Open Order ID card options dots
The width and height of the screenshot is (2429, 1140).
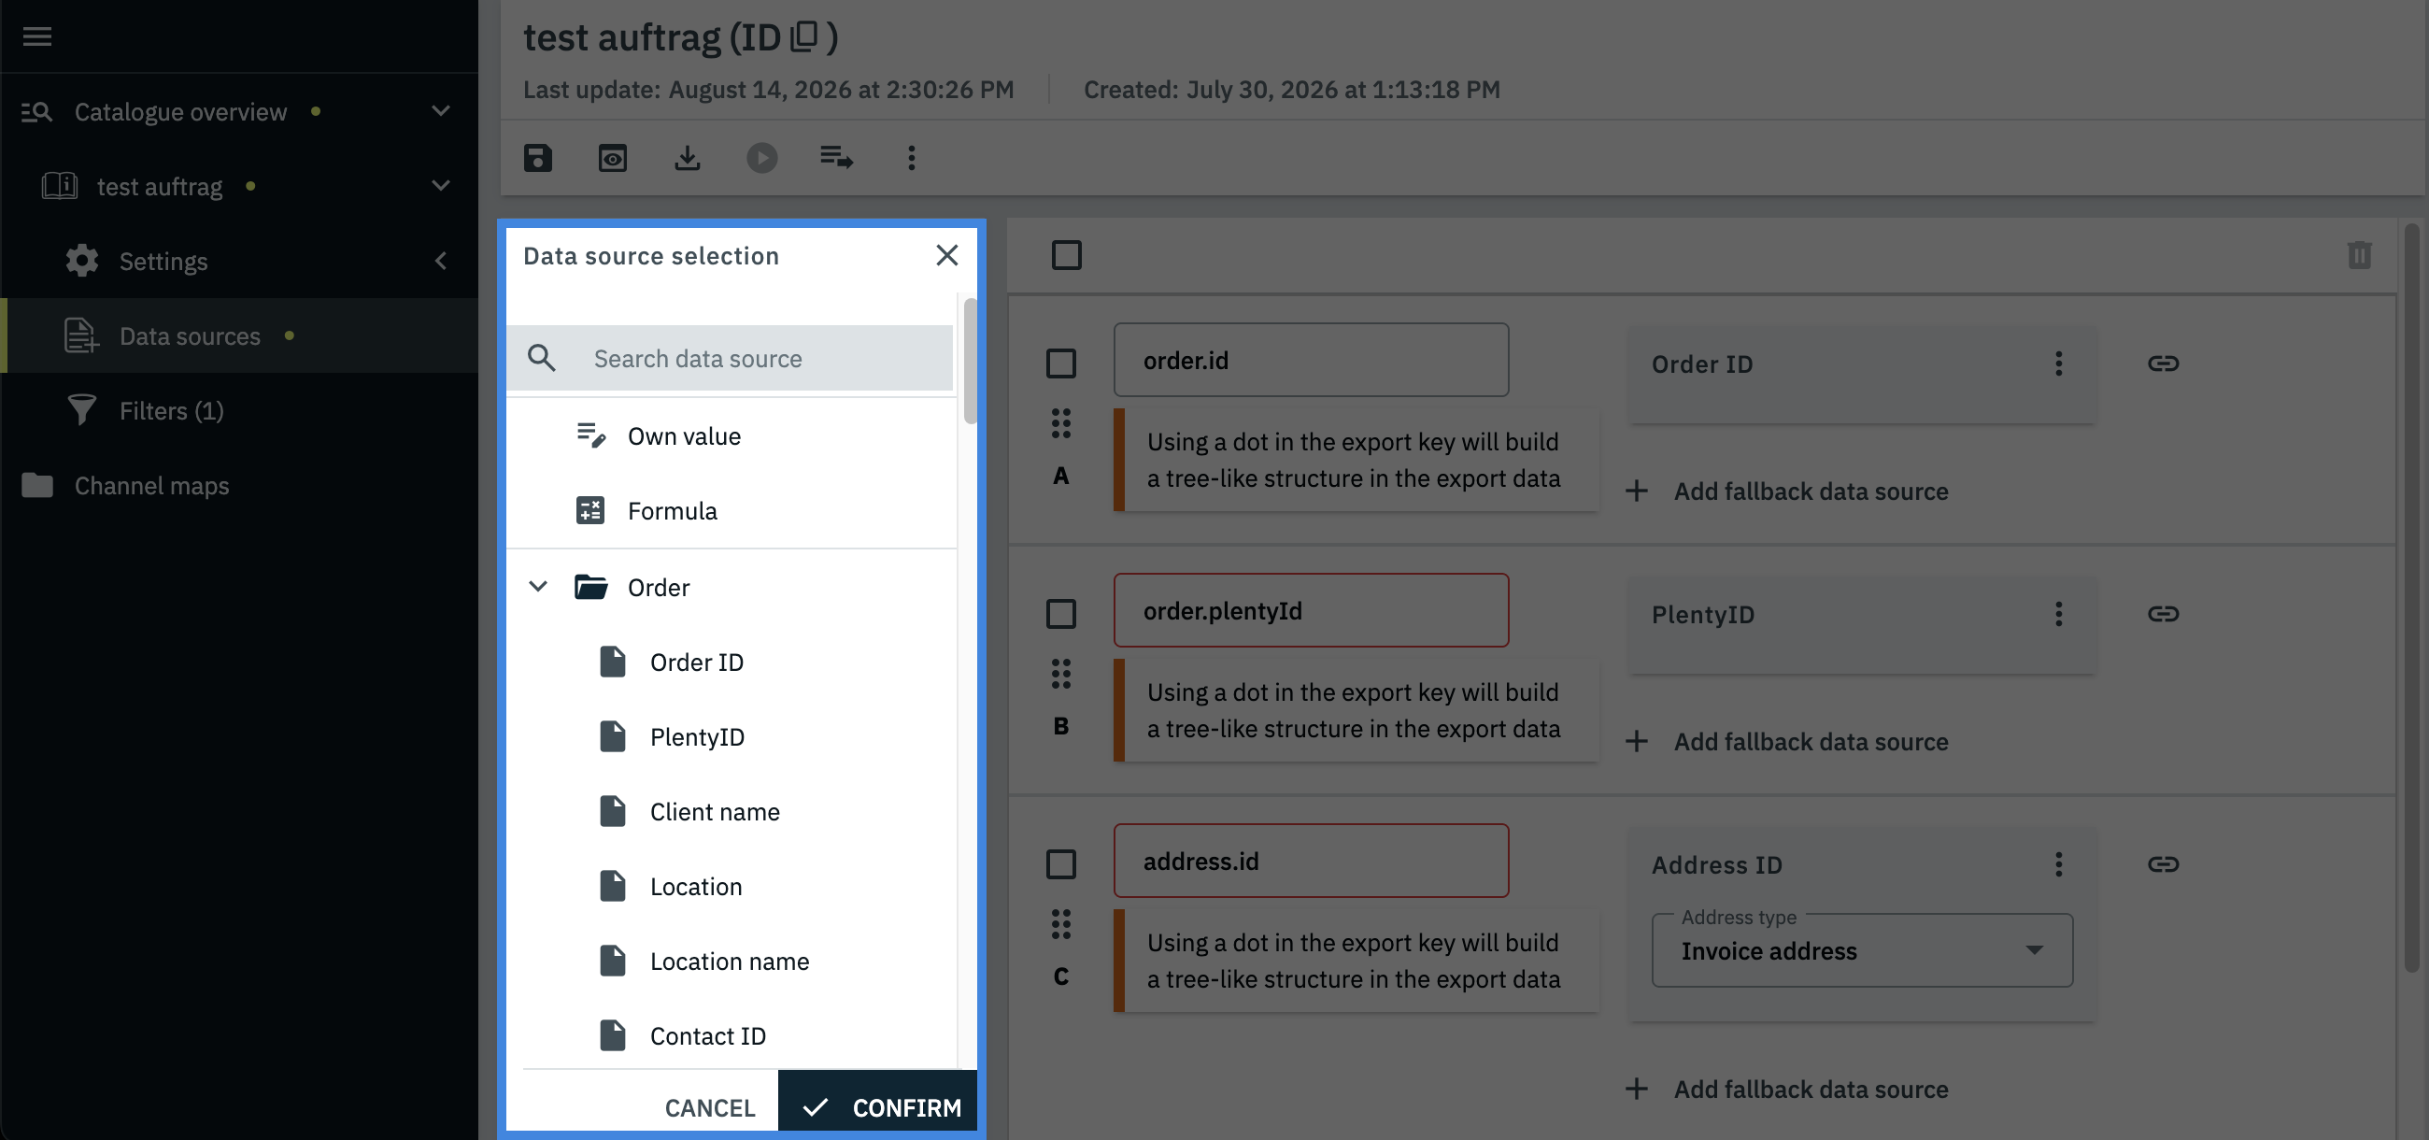coord(2058,364)
